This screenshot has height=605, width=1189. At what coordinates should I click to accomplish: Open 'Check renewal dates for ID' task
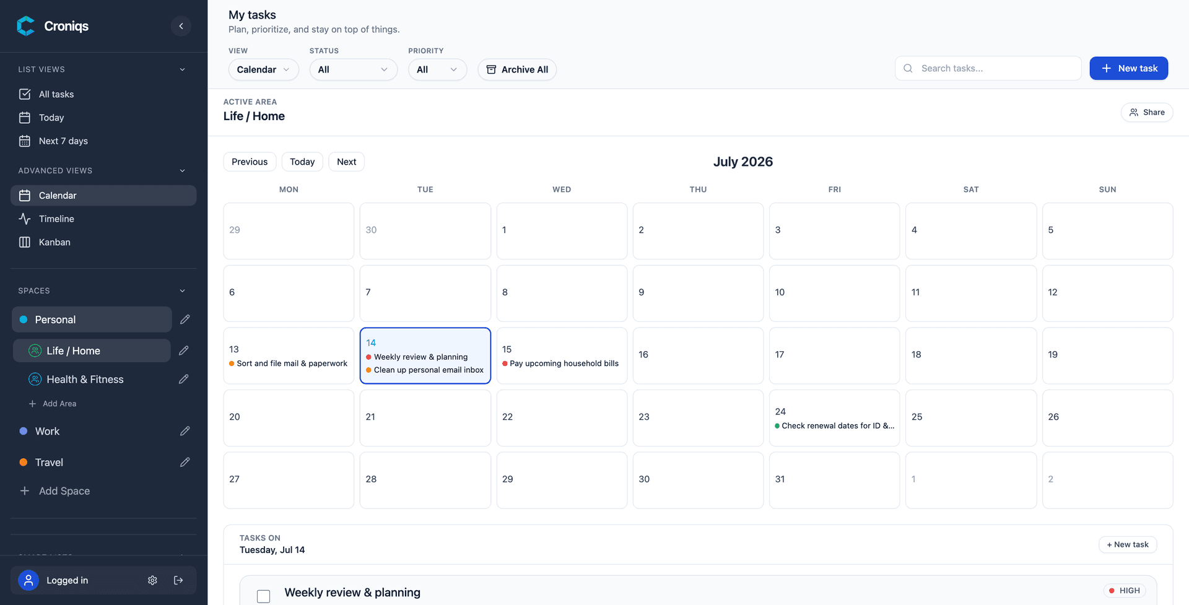pos(834,425)
